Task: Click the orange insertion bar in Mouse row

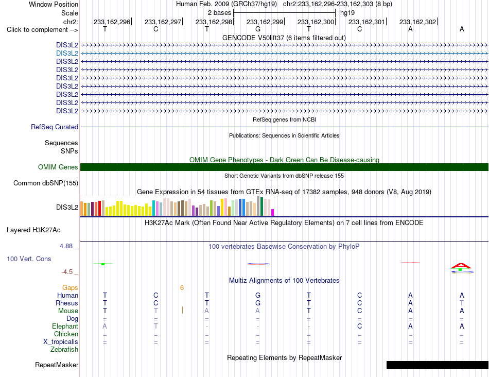Action: pyautogui.click(x=182, y=310)
